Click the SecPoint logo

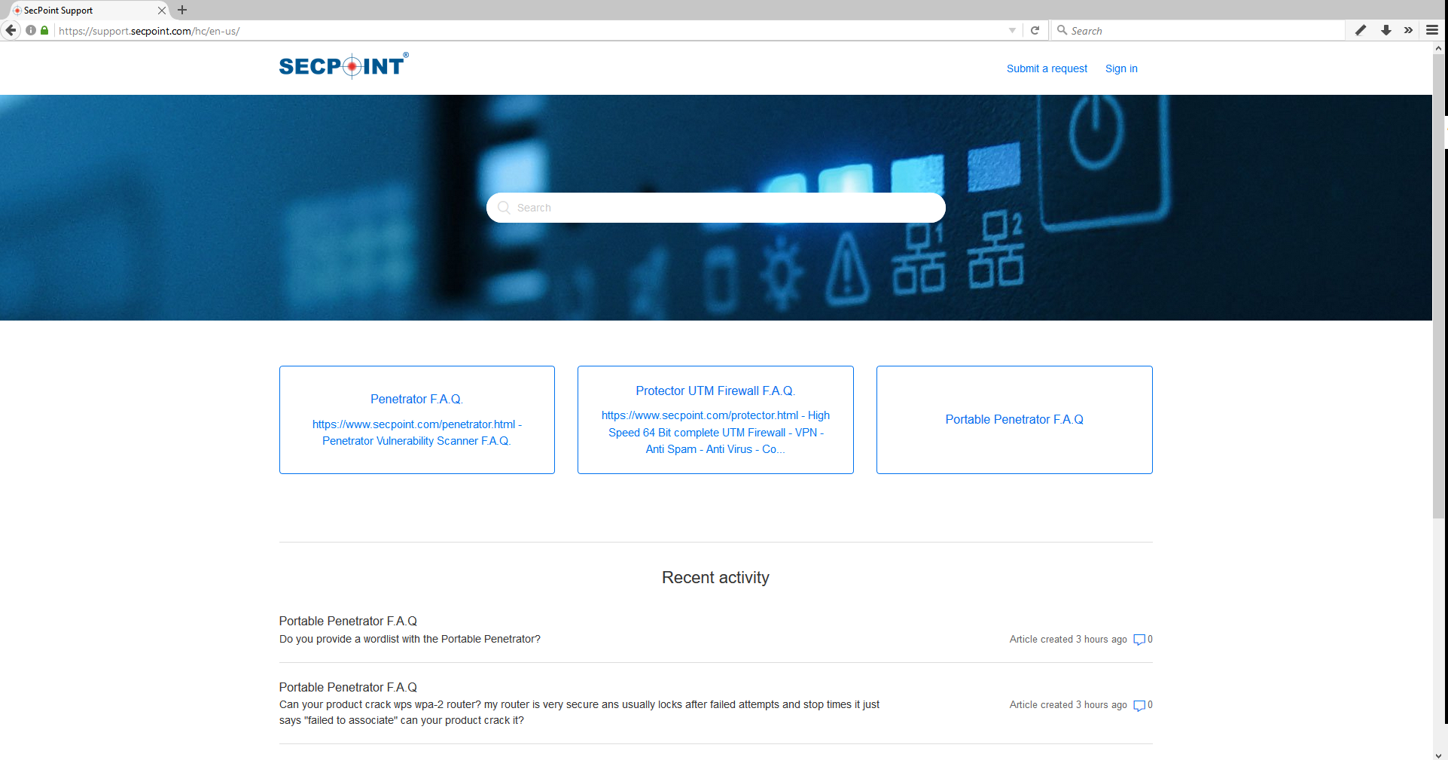click(x=344, y=66)
